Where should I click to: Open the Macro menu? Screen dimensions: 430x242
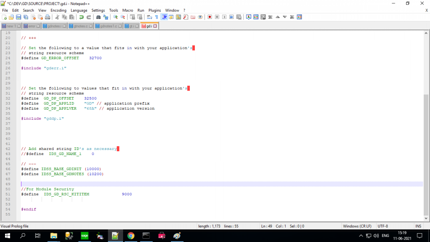128,10
